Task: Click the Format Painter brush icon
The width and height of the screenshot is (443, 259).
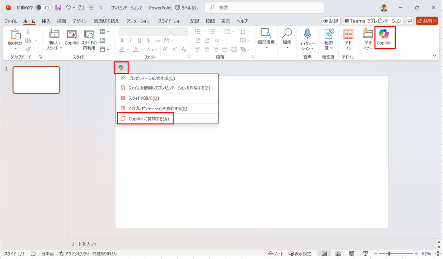Action: click(28, 49)
